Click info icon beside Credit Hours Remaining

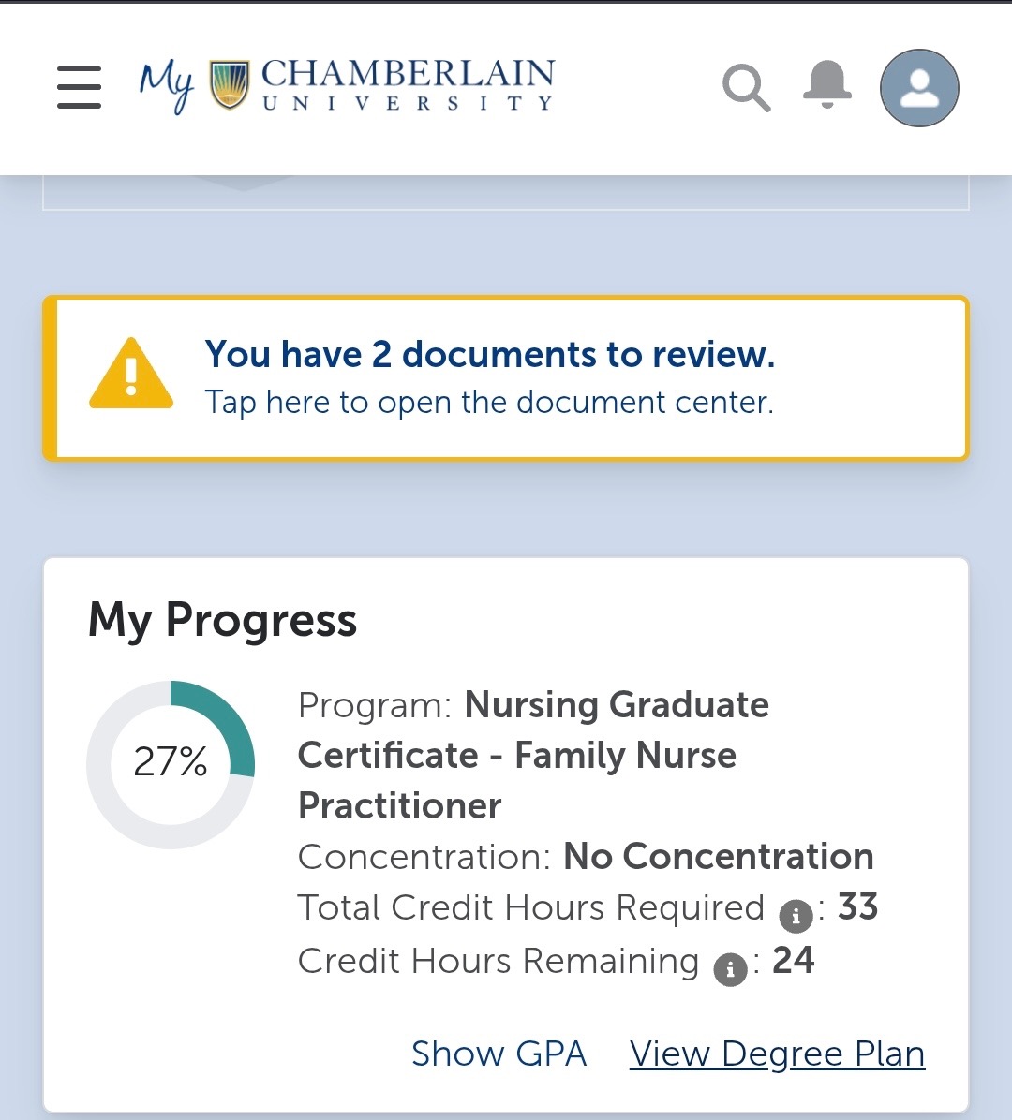coord(730,968)
